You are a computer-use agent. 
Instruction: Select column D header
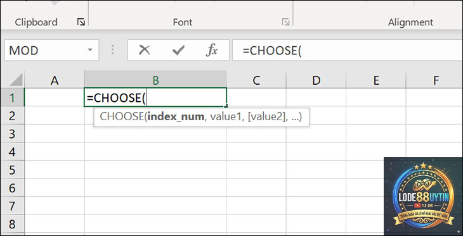pos(316,80)
